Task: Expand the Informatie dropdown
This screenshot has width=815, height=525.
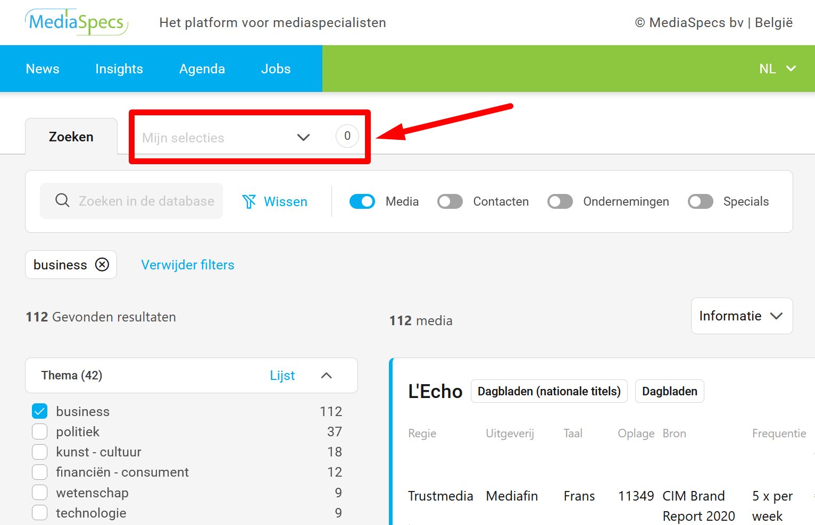Action: click(x=742, y=316)
